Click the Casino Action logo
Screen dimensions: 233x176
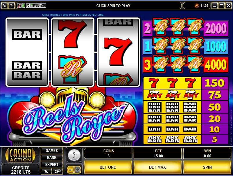point(20,155)
